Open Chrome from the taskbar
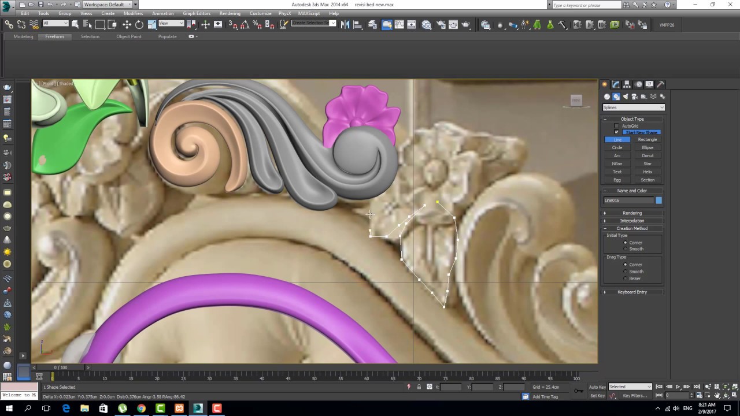 [x=141, y=408]
